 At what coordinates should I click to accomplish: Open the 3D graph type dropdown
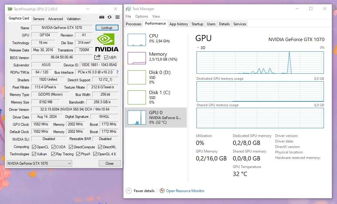(x=198, y=47)
